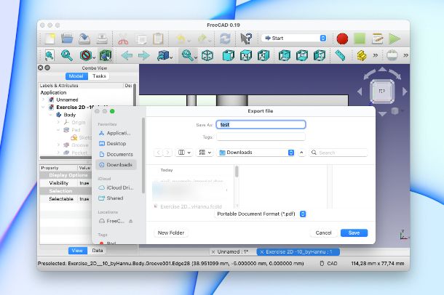Click the Fit Selection magnifier icon
Image resolution: width=444 pixels, height=295 pixels.
[x=67, y=55]
